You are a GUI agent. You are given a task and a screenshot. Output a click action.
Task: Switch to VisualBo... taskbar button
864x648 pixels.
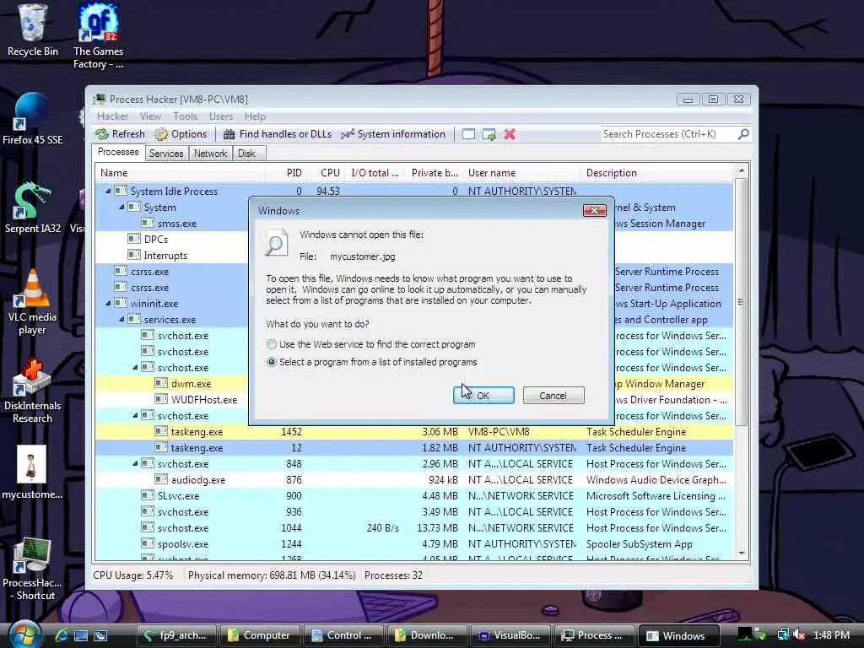(510, 635)
